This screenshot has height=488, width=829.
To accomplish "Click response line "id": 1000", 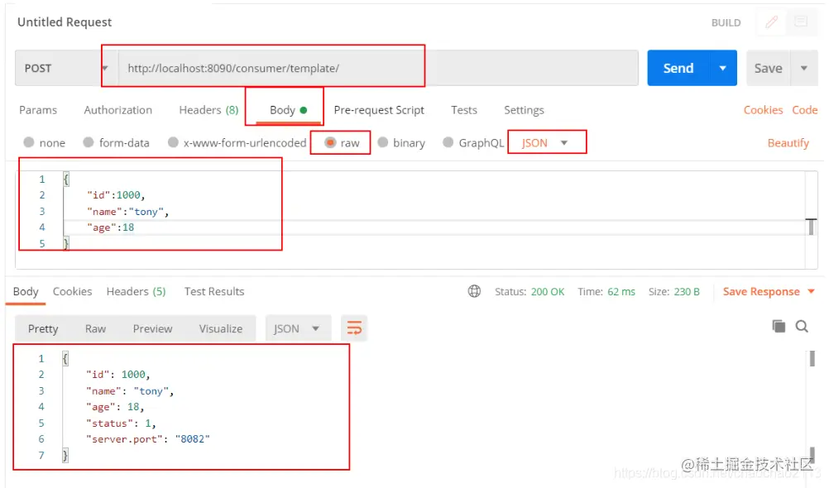I will (x=118, y=375).
